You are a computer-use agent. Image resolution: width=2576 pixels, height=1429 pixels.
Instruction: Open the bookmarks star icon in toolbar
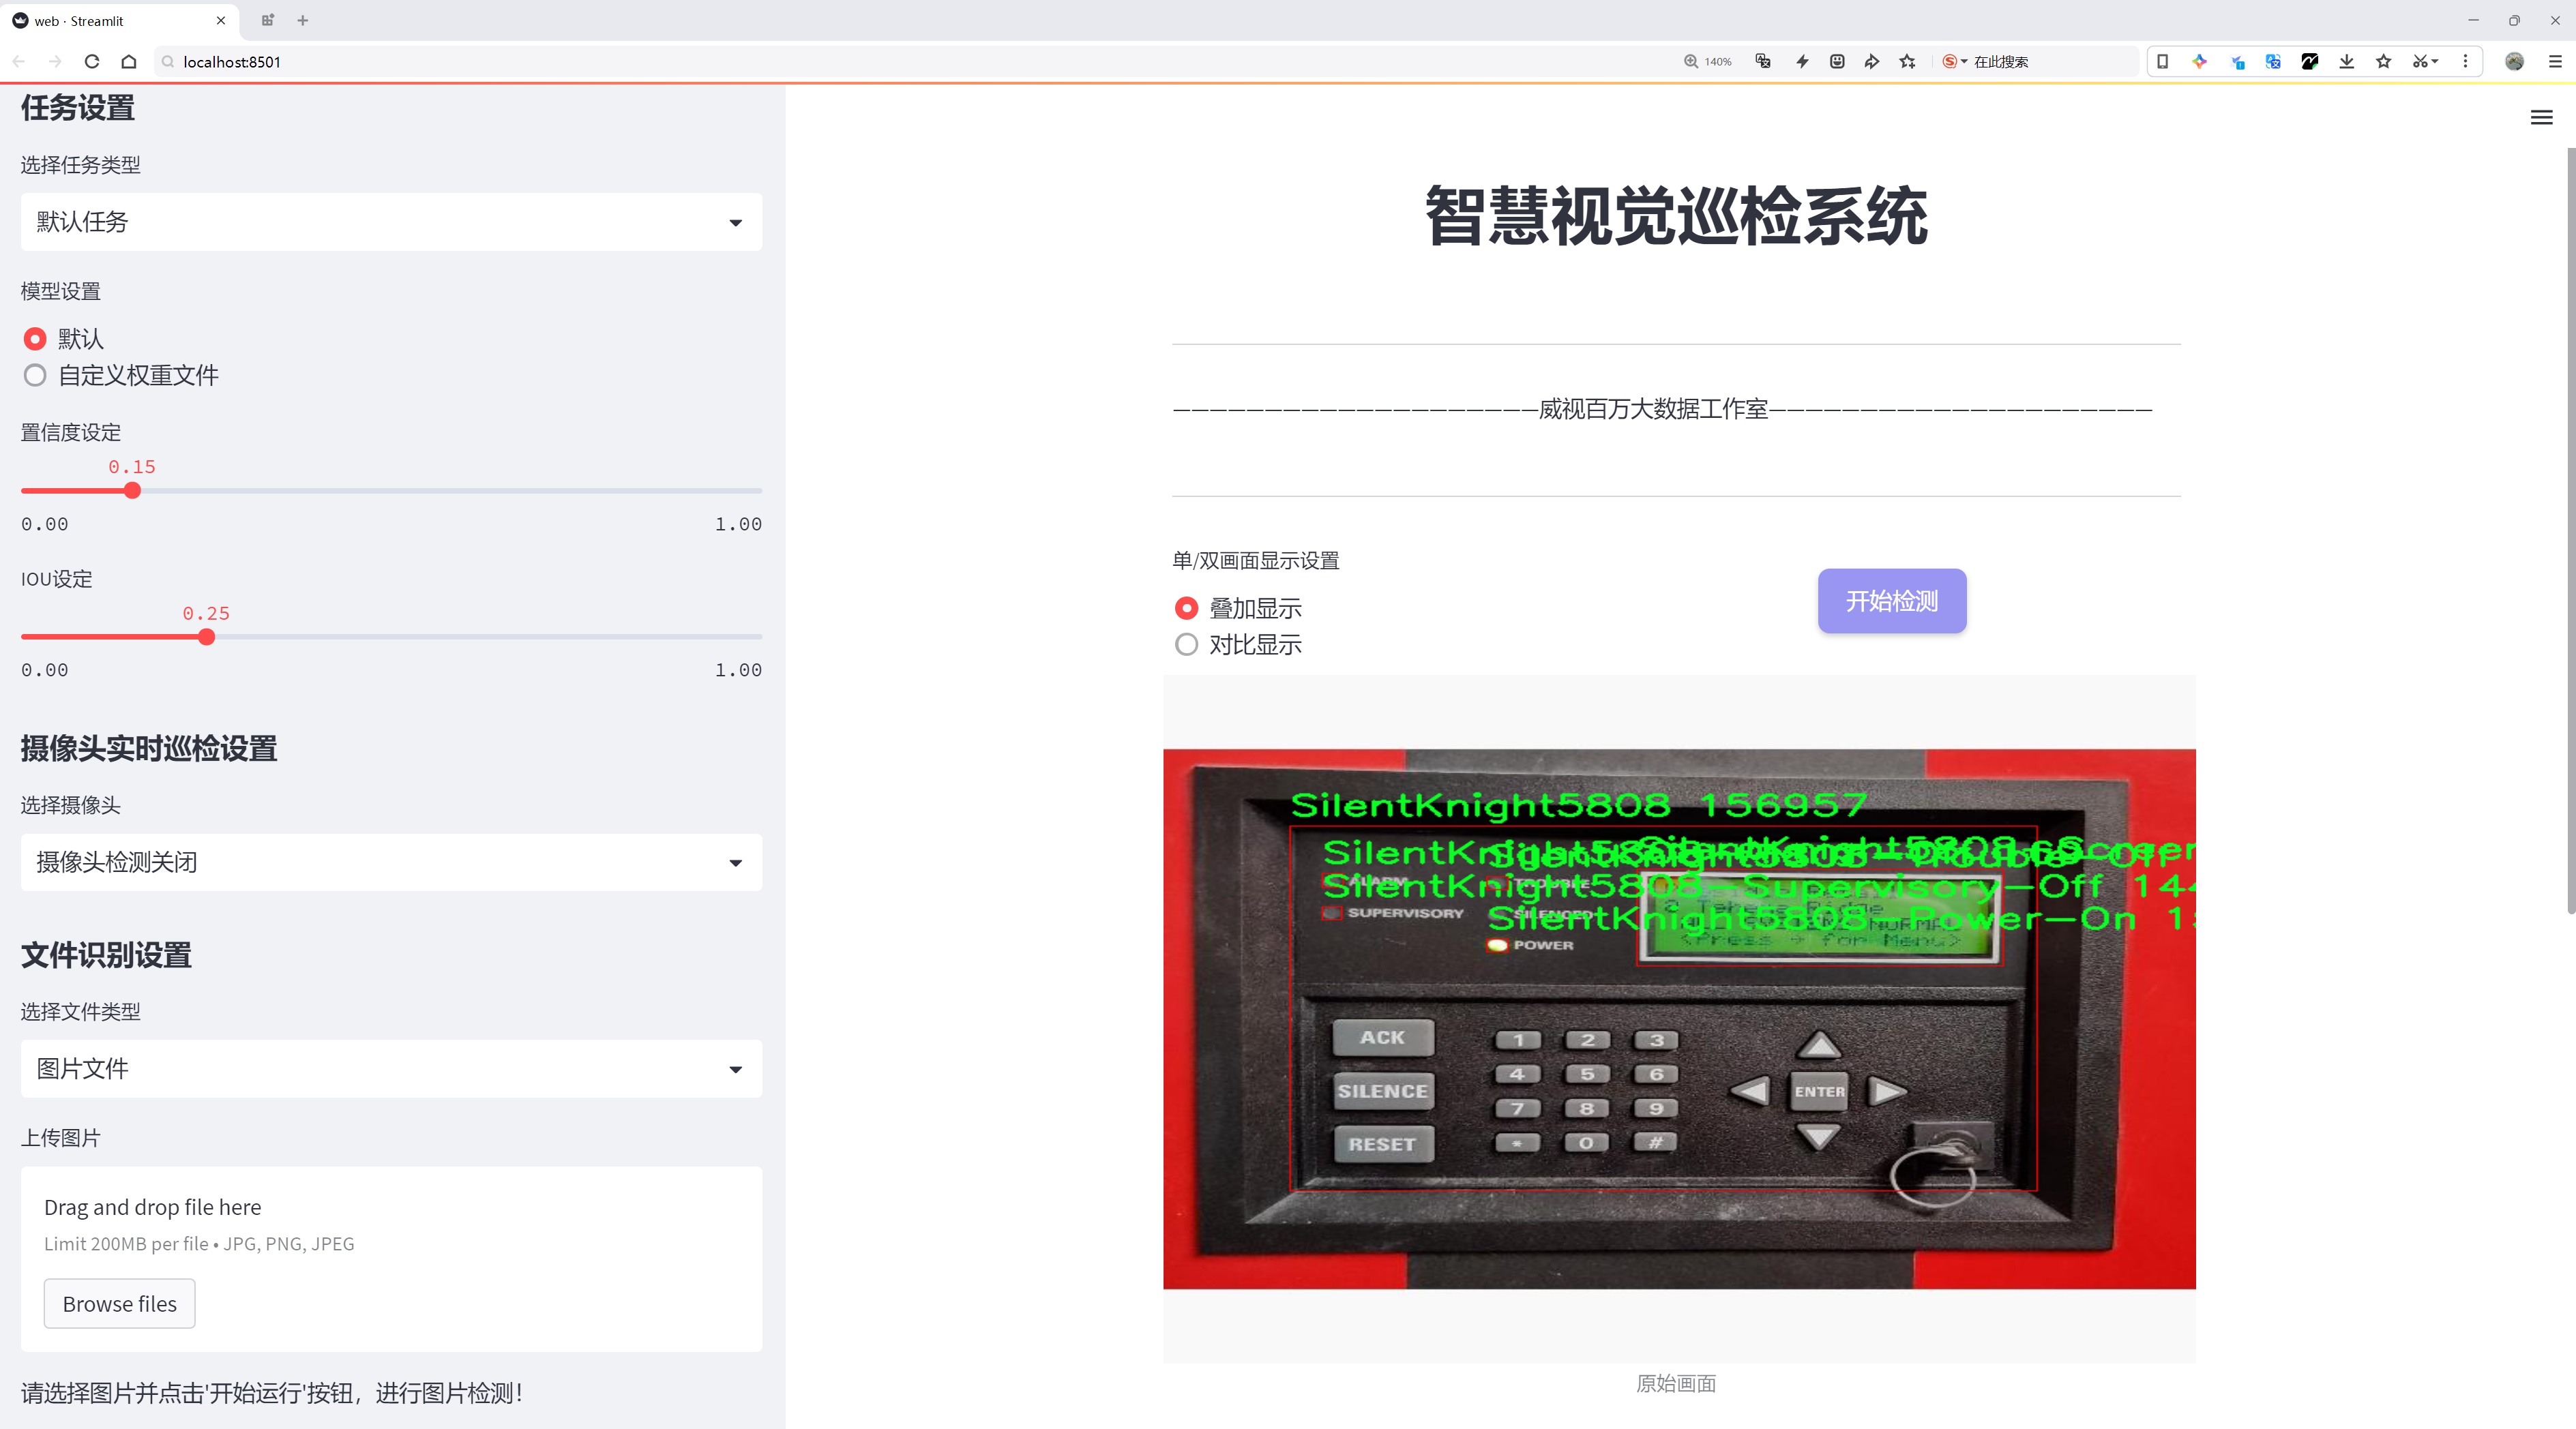[x=2384, y=61]
